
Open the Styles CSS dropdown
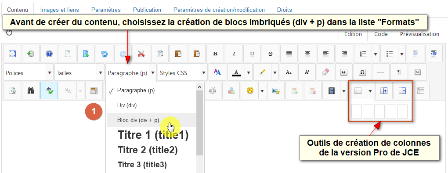[x=182, y=73]
